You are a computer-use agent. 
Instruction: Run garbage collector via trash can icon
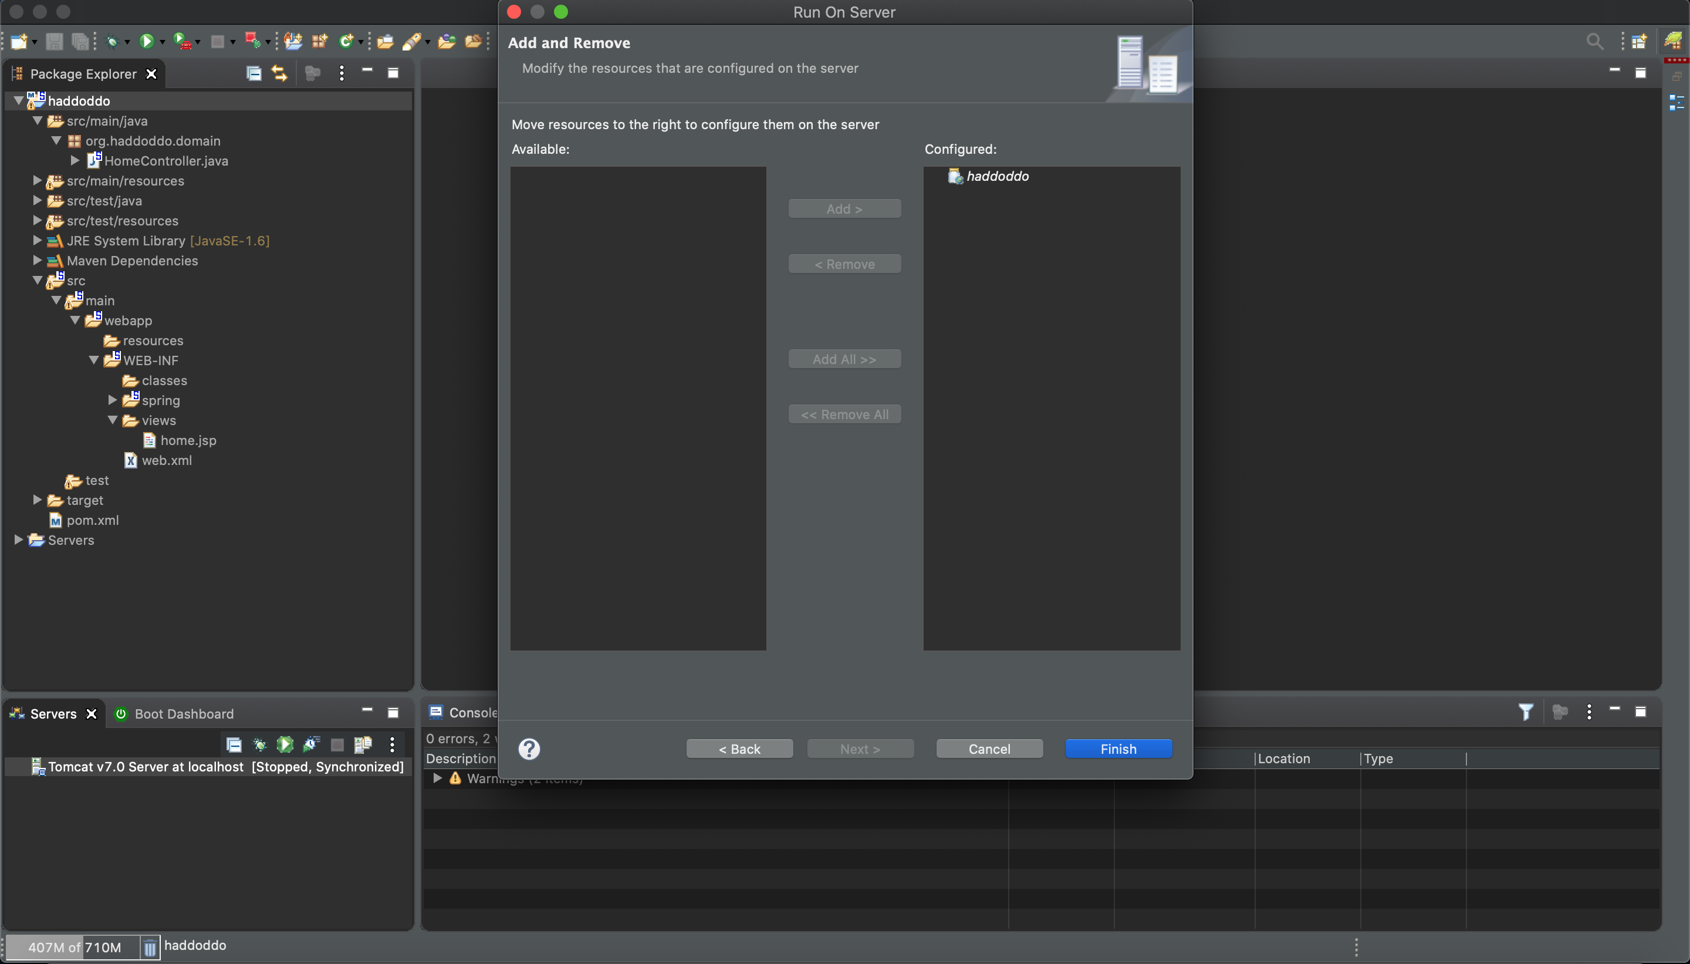[150, 948]
